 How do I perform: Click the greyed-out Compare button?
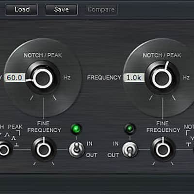(101, 9)
